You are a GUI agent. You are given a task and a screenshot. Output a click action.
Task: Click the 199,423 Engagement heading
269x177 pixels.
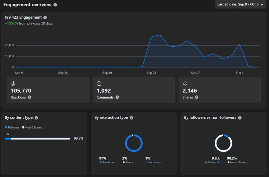[23, 17]
